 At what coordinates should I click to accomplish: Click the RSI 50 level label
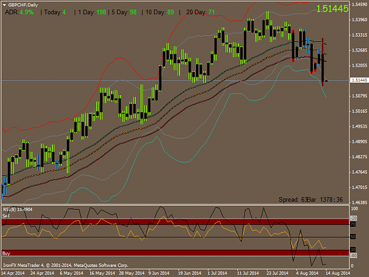[352, 237]
